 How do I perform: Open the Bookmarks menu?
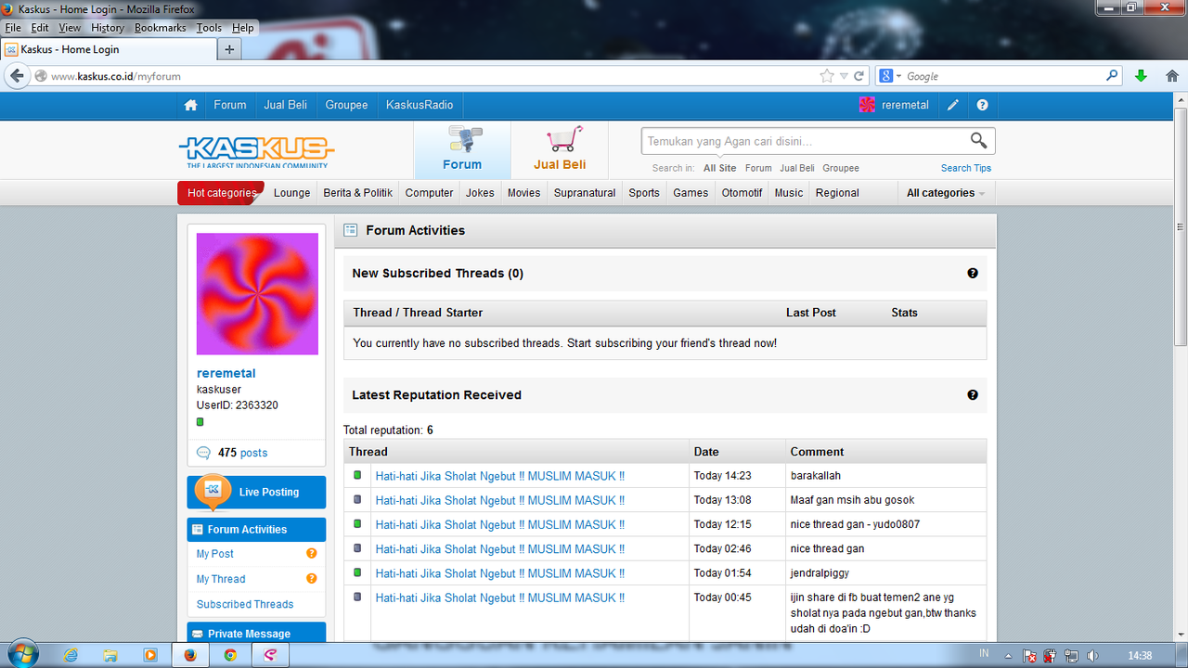tap(161, 28)
